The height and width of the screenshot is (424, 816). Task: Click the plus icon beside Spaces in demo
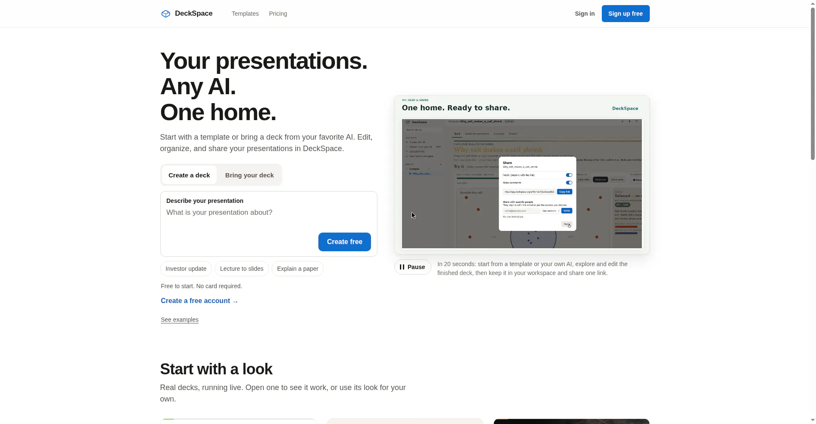click(440, 164)
